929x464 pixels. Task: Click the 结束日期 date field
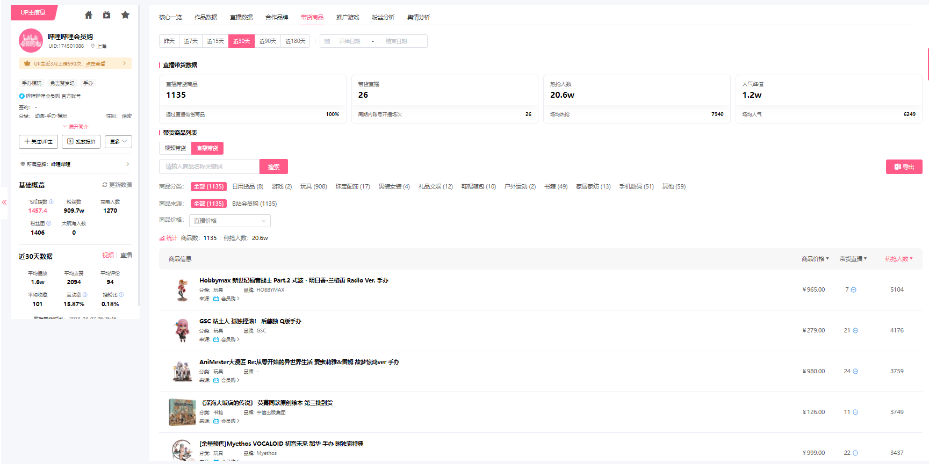[396, 41]
